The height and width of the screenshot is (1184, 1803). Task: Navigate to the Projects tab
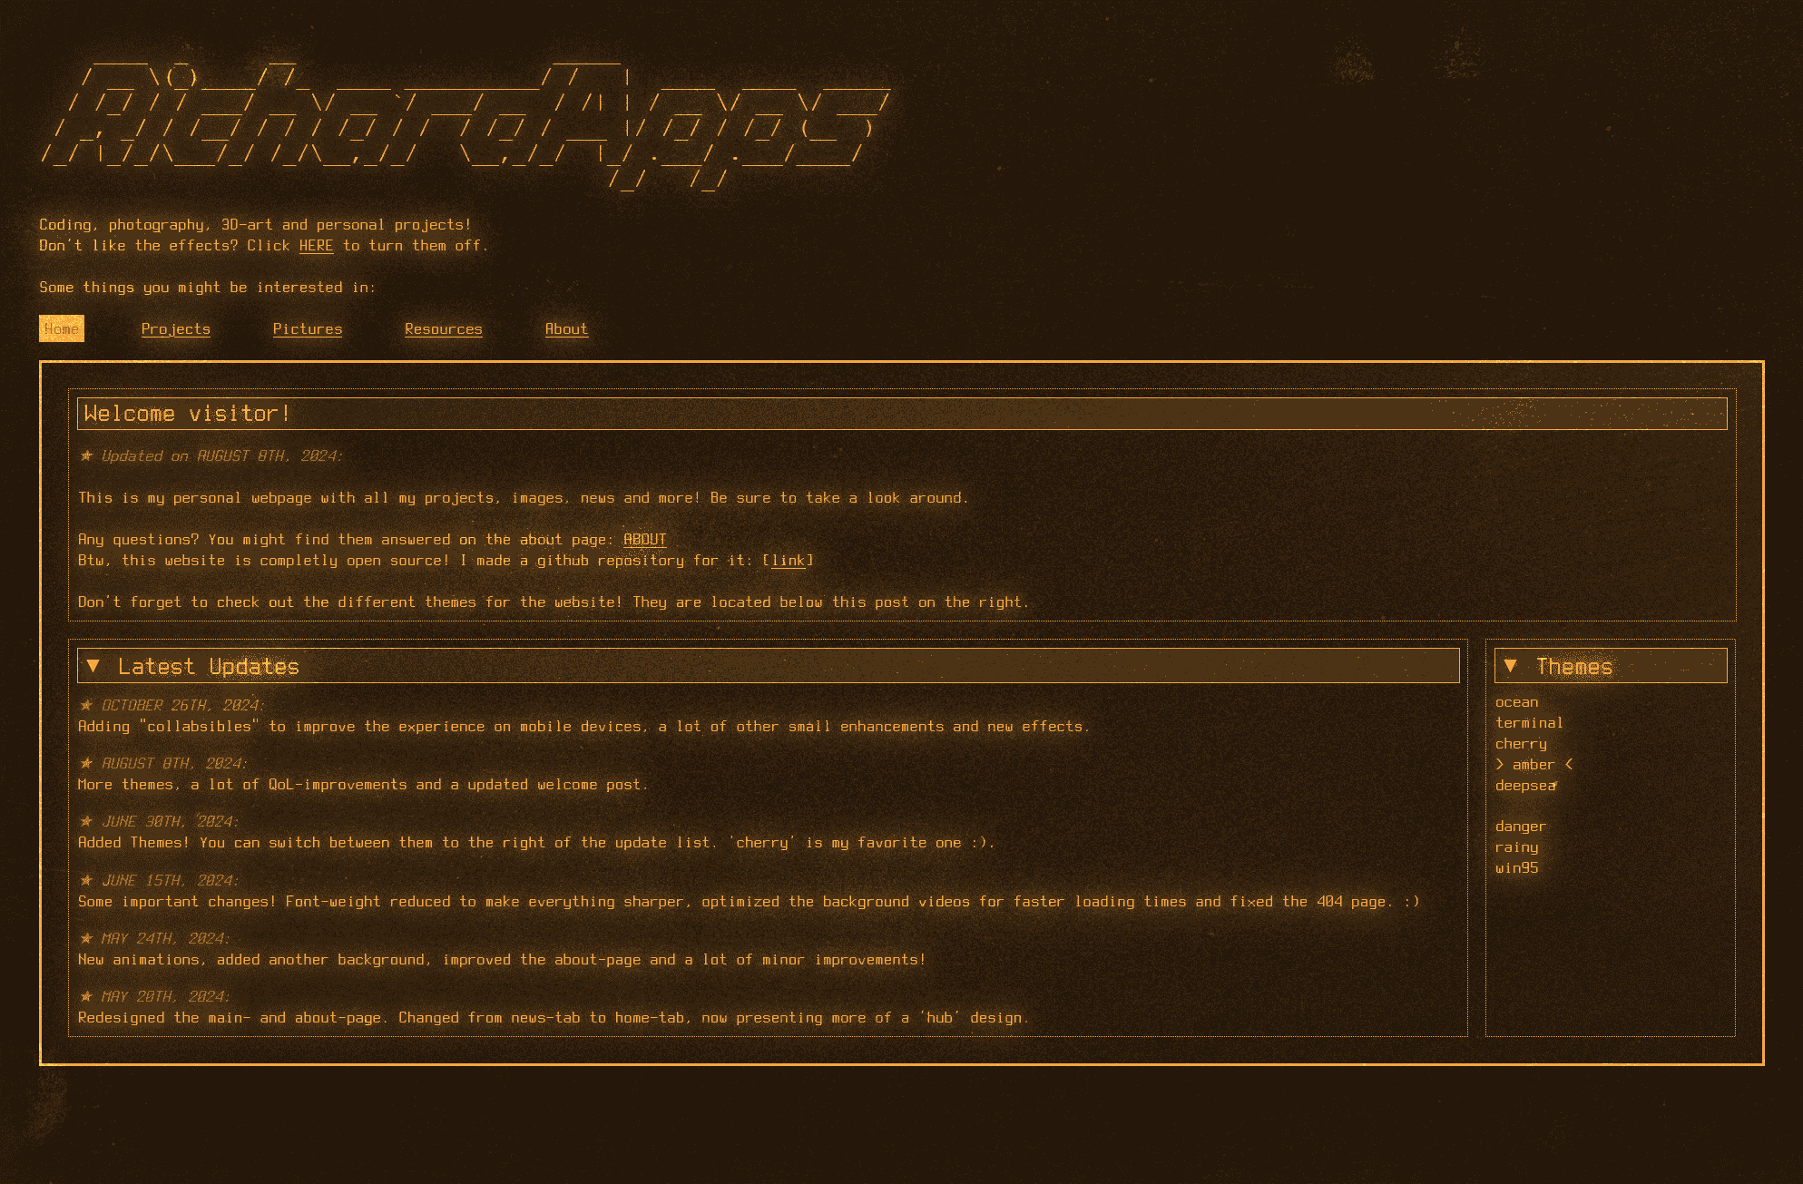(x=176, y=329)
